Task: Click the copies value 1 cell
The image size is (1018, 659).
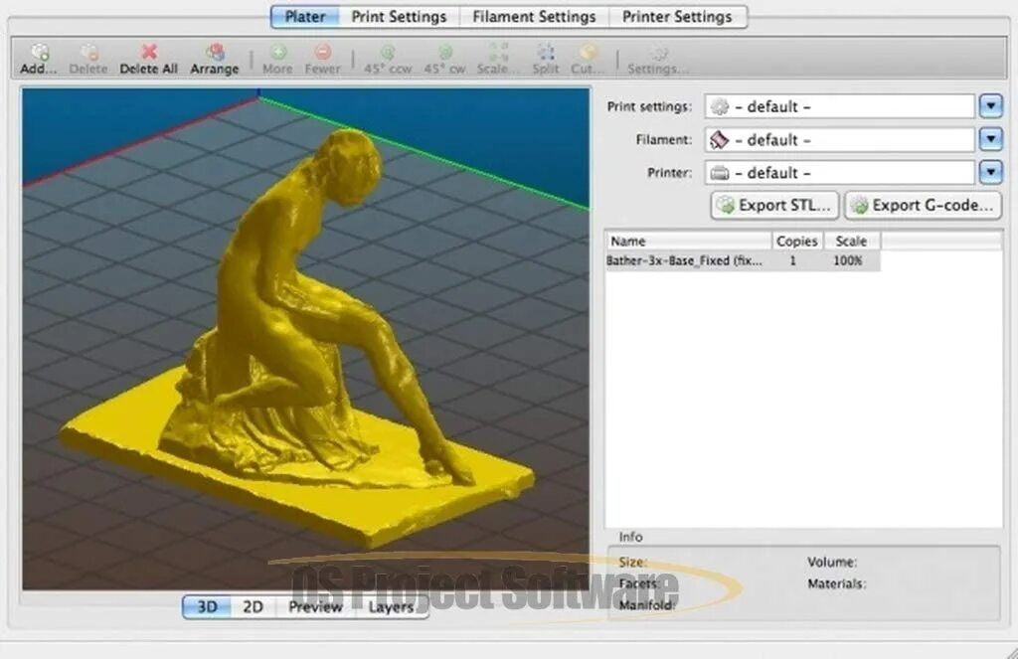Action: point(793,261)
